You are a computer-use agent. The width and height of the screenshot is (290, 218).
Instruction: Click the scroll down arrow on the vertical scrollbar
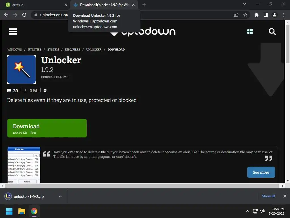pyautogui.click(x=287, y=181)
